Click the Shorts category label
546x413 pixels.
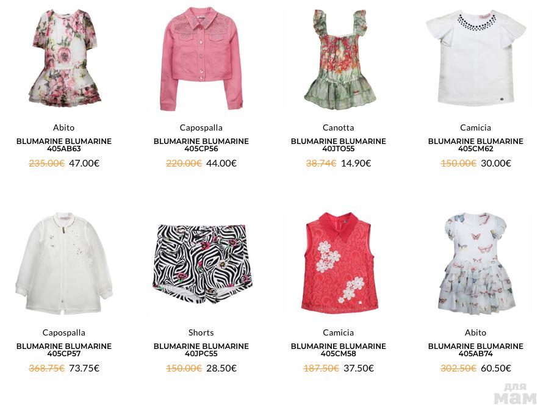[201, 332]
